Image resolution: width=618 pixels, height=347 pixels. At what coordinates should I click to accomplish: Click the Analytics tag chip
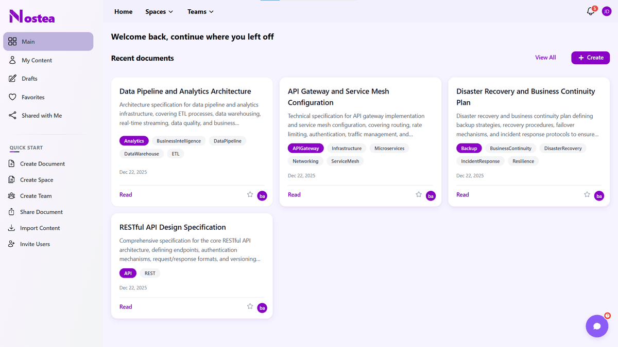click(134, 141)
